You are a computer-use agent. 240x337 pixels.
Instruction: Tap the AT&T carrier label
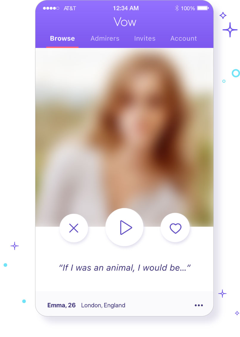pyautogui.click(x=70, y=8)
